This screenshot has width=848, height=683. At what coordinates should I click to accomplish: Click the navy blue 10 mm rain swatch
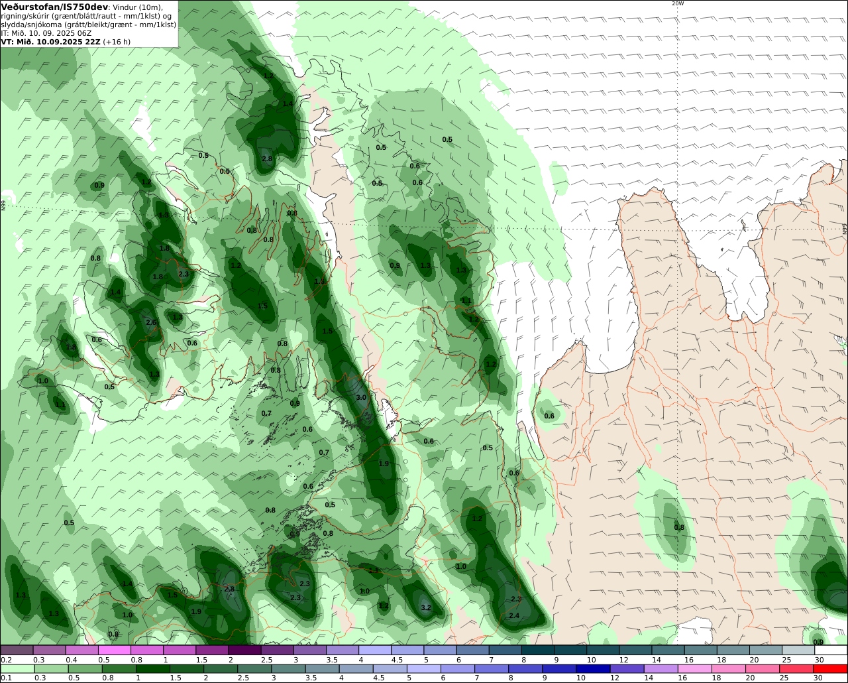594,669
